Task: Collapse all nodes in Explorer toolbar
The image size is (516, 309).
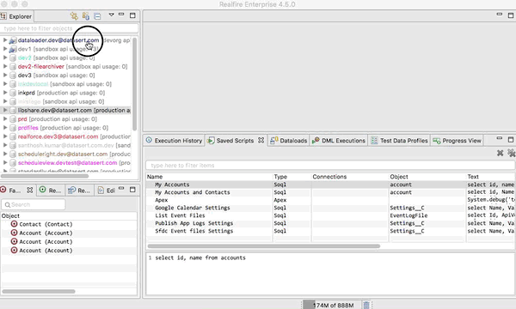Action: [x=97, y=15]
